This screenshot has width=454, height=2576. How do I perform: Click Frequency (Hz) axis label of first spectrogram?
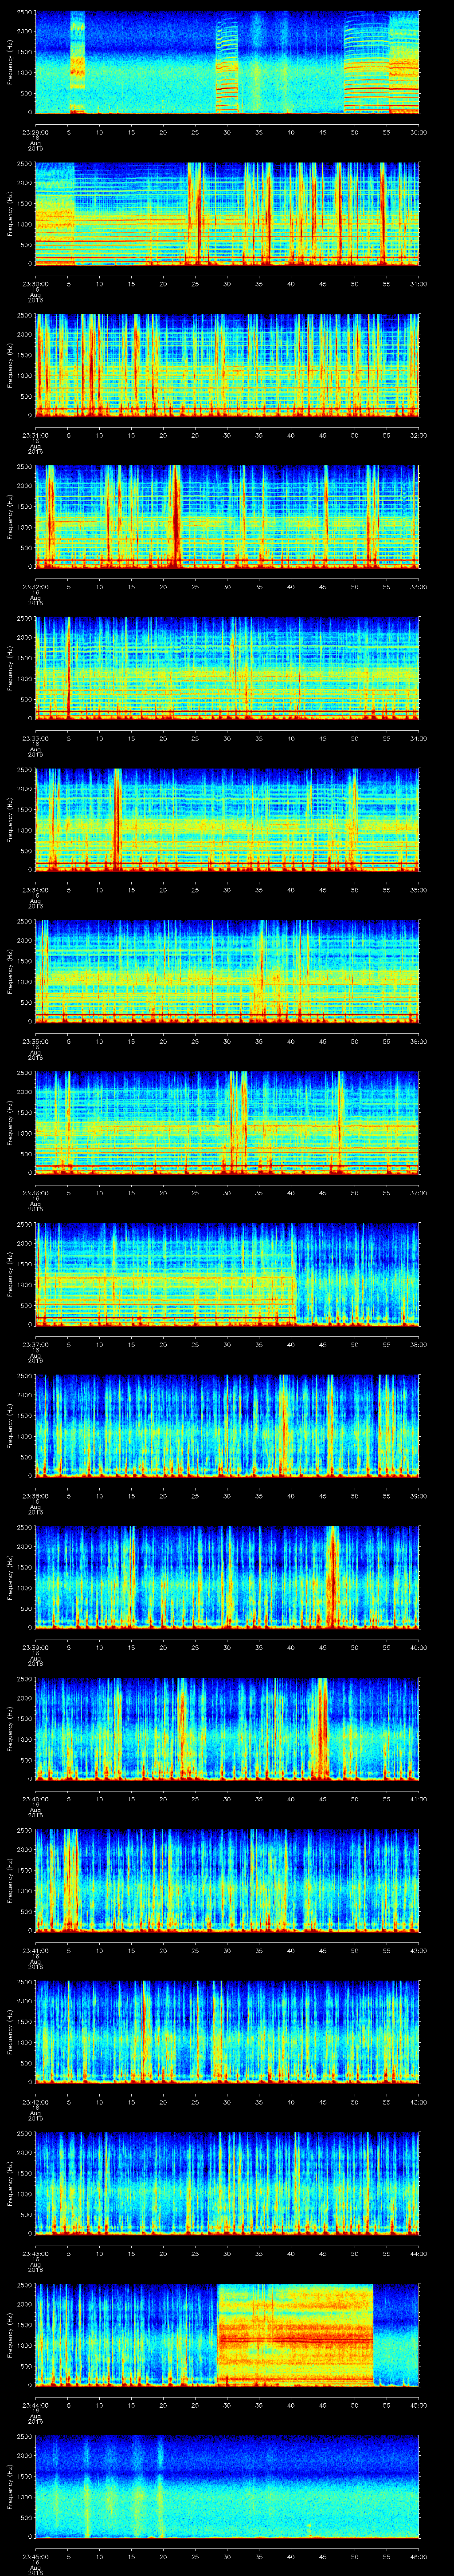coord(10,62)
